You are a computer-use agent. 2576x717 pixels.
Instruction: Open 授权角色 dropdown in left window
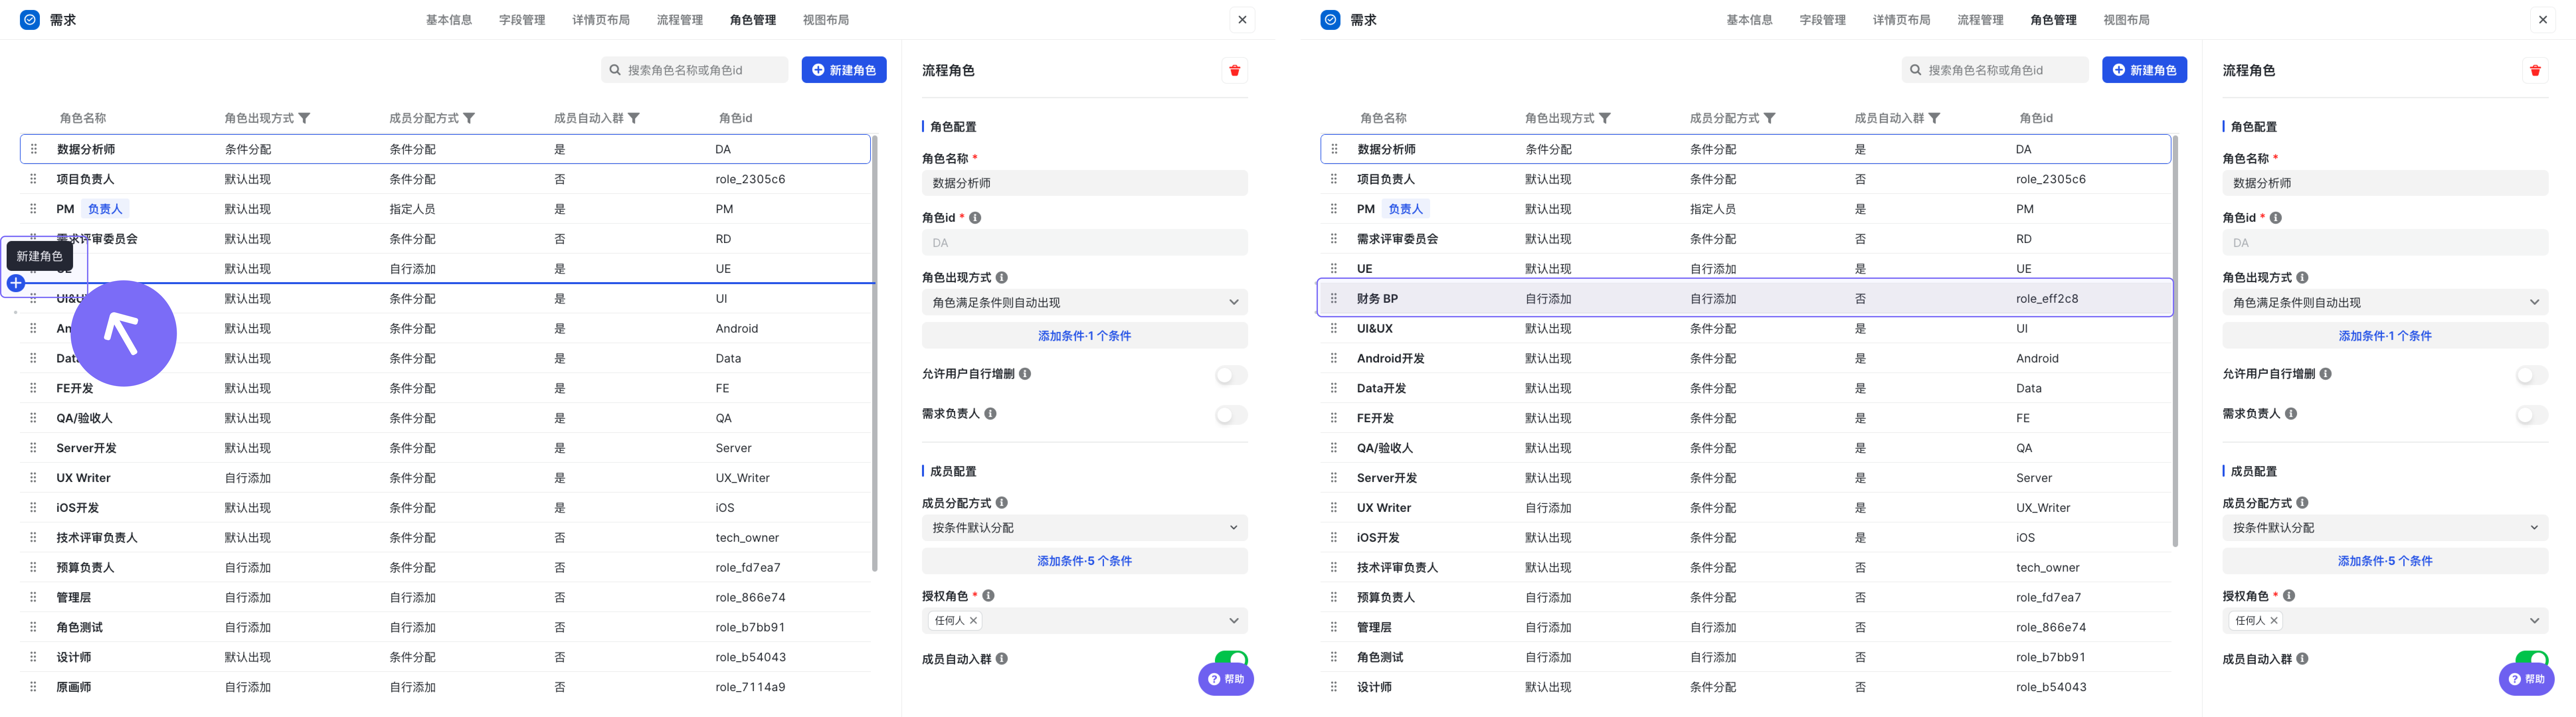1085,621
